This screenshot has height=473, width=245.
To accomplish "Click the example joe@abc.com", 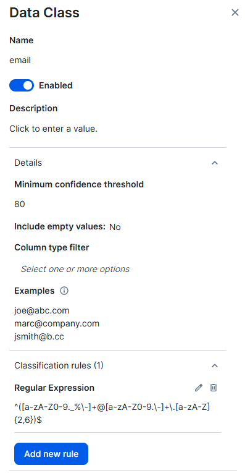I will (x=42, y=310).
